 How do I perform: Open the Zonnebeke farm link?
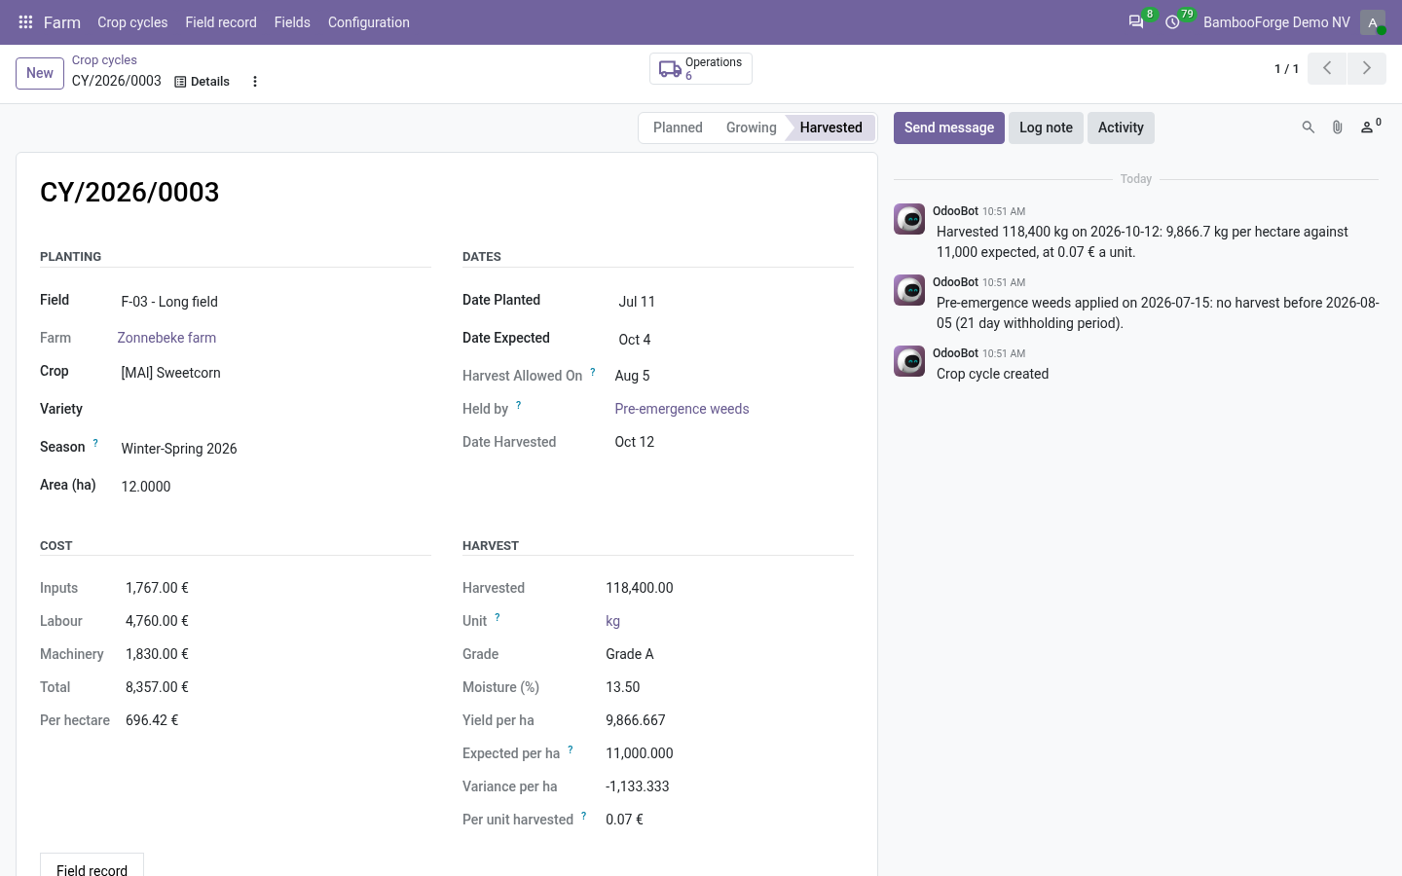(x=166, y=338)
